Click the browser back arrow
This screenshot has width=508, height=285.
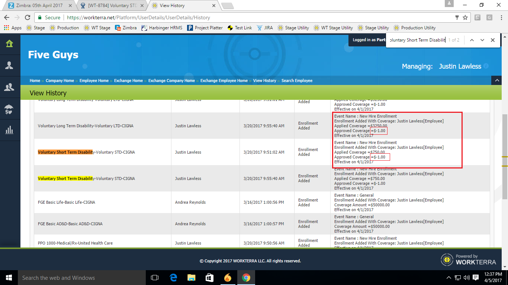[x=7, y=17]
